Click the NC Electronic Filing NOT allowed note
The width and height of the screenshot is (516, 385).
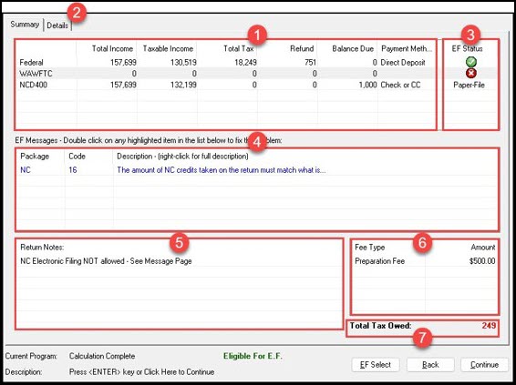pos(106,261)
